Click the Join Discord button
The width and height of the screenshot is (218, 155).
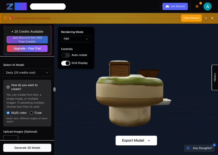pos(175,7)
